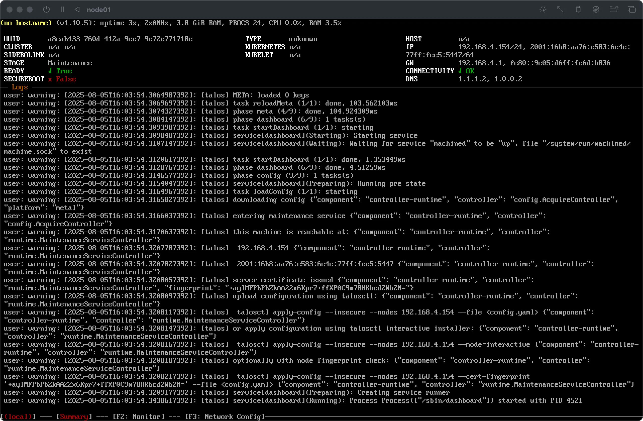Open the CD/DVD drive menu

pyautogui.click(x=596, y=9)
